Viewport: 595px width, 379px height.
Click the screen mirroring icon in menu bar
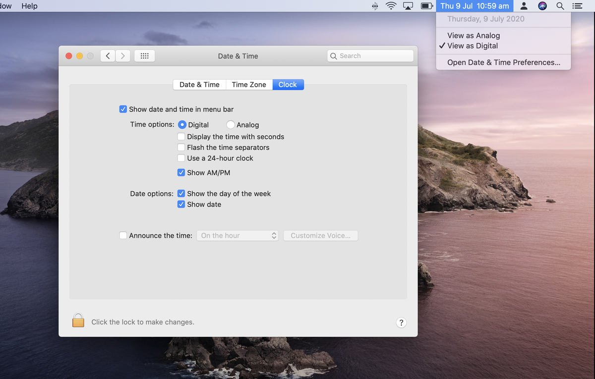408,6
